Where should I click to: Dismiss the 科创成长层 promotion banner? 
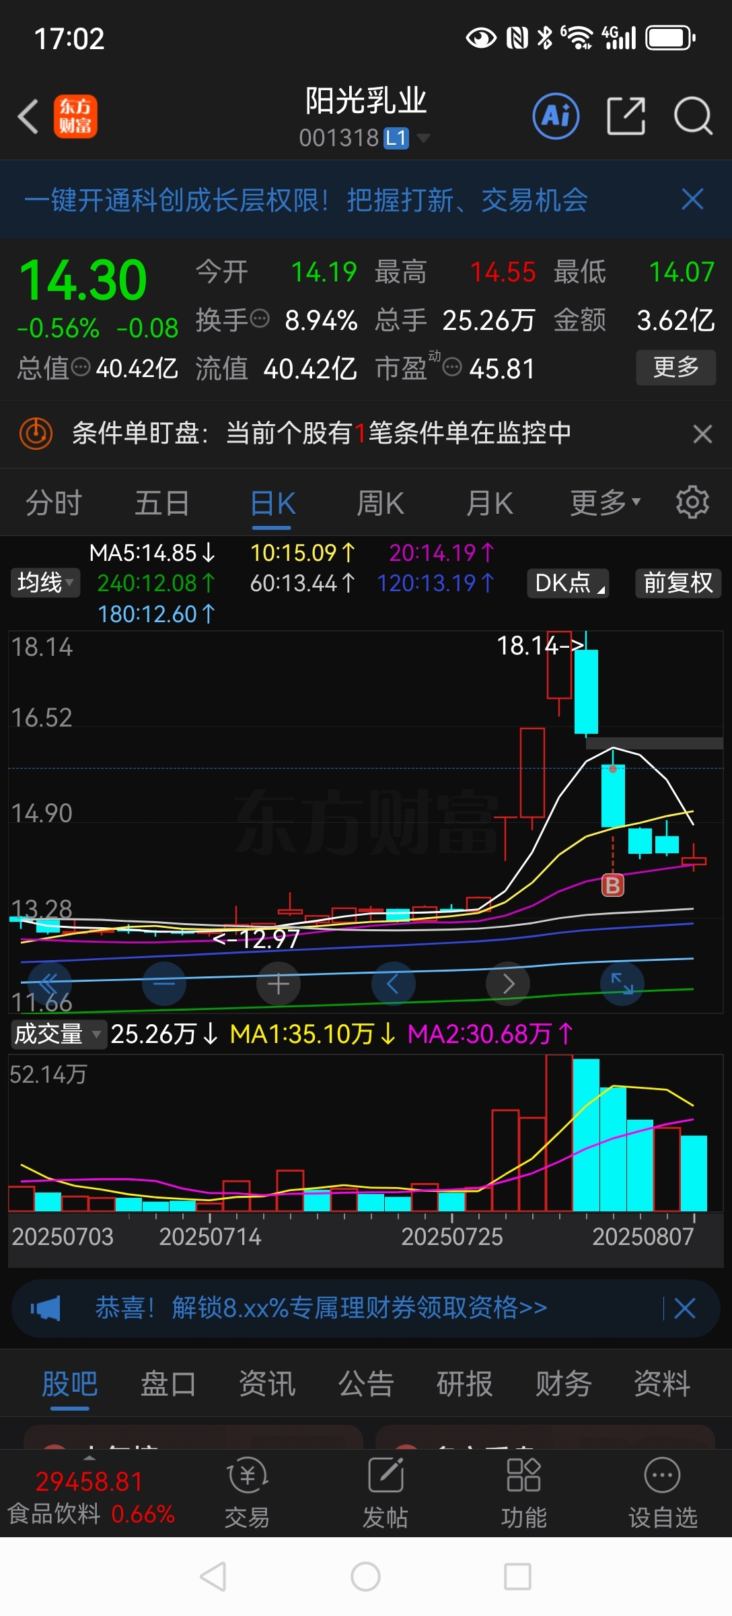click(692, 199)
